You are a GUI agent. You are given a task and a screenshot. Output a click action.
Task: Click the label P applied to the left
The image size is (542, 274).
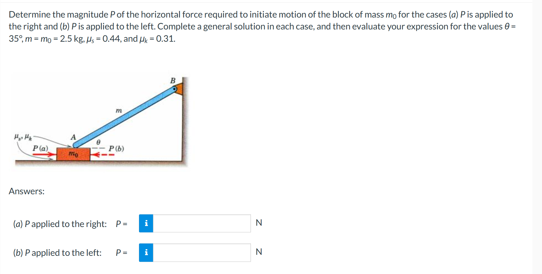coord(57,252)
